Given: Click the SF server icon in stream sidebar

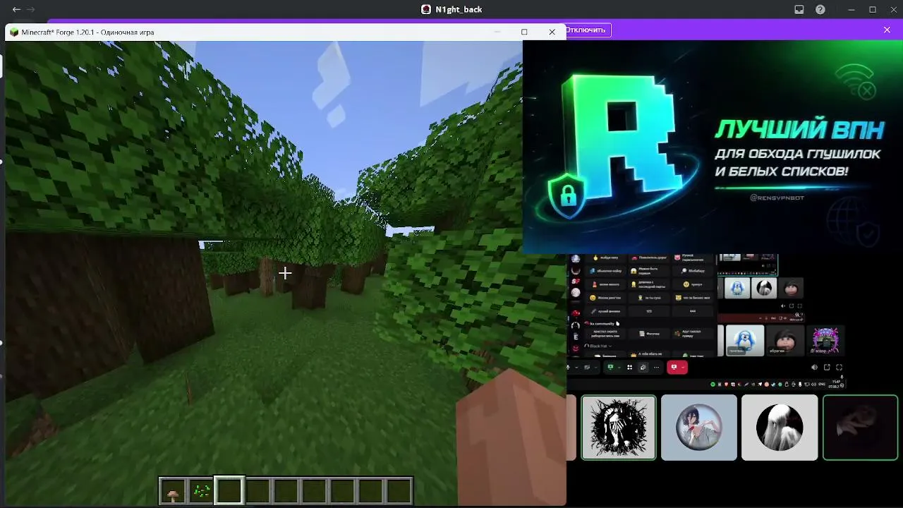Looking at the screenshot, I should 576,282.
